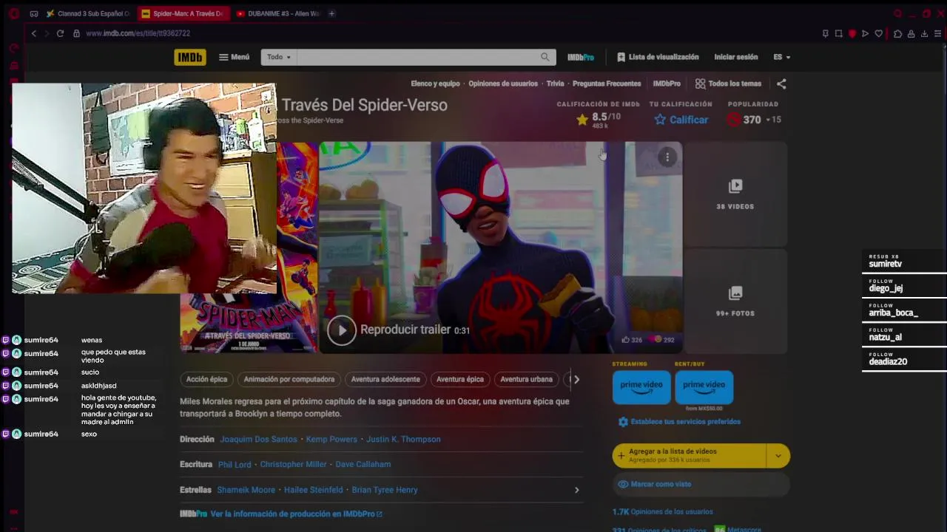947x532 pixels.
Task: Switch to the Spider-Man IMDb tab
Action: 182,13
